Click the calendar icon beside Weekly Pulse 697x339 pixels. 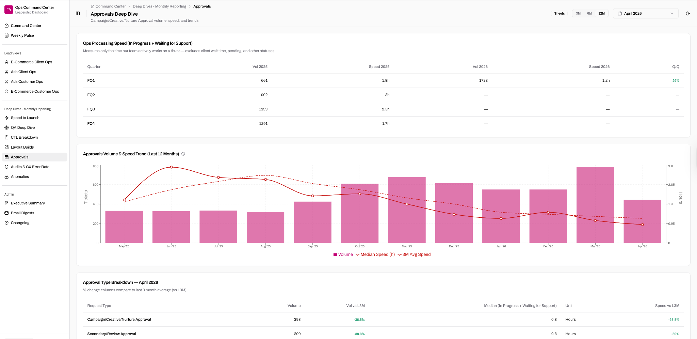point(6,35)
